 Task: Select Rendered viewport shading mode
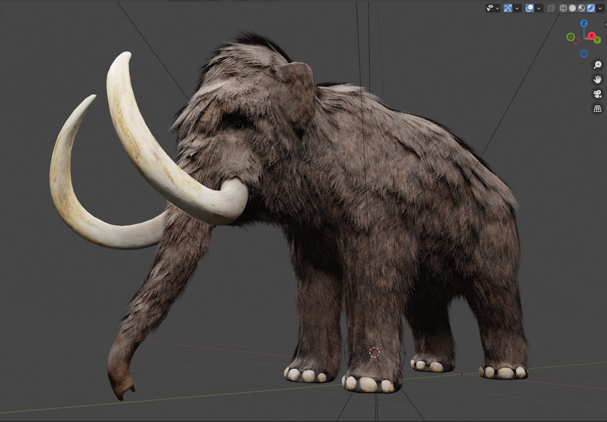(591, 8)
